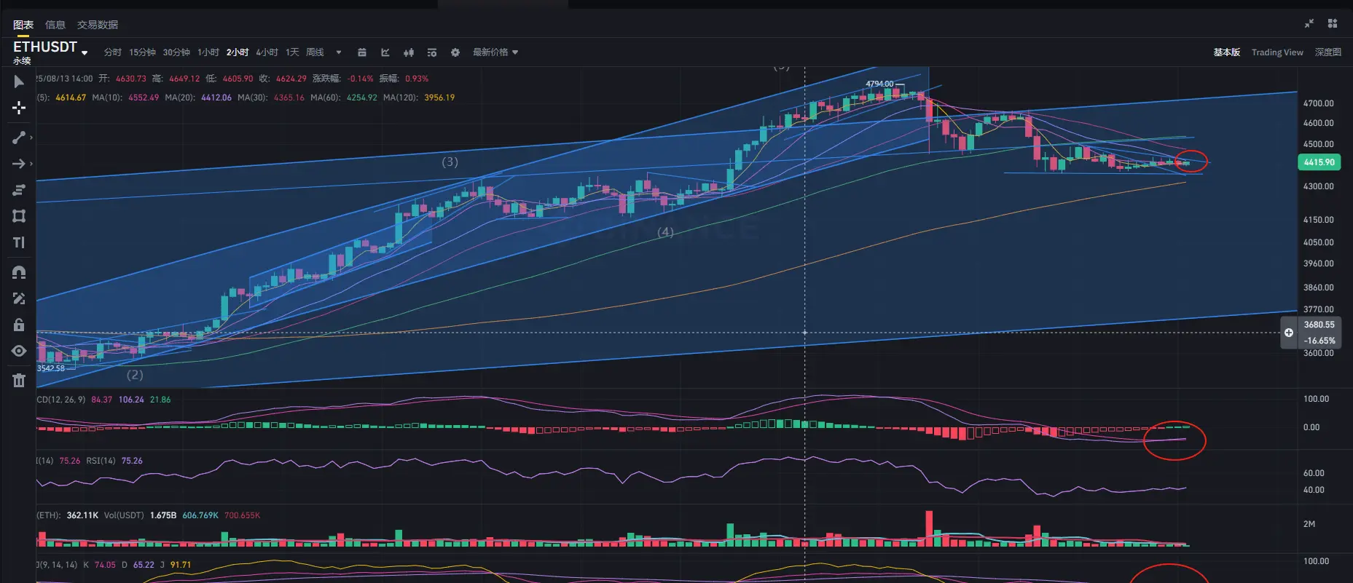Select the 周线 weekly interval
Image resolution: width=1353 pixels, height=583 pixels.
point(315,52)
